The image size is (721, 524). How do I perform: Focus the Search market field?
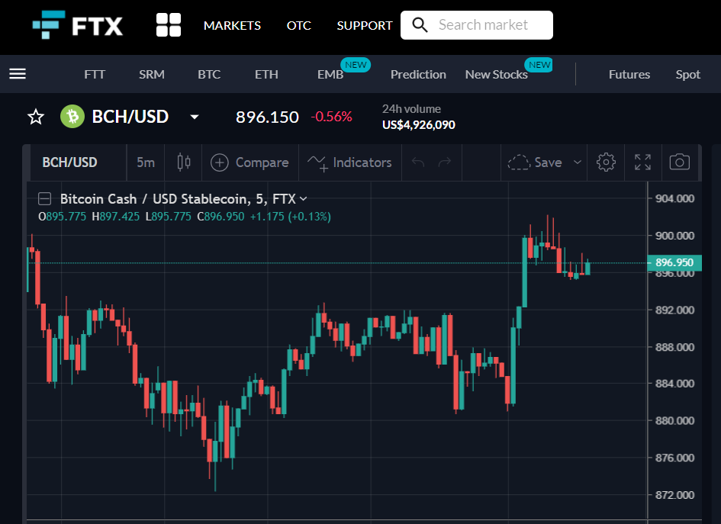pyautogui.click(x=477, y=25)
